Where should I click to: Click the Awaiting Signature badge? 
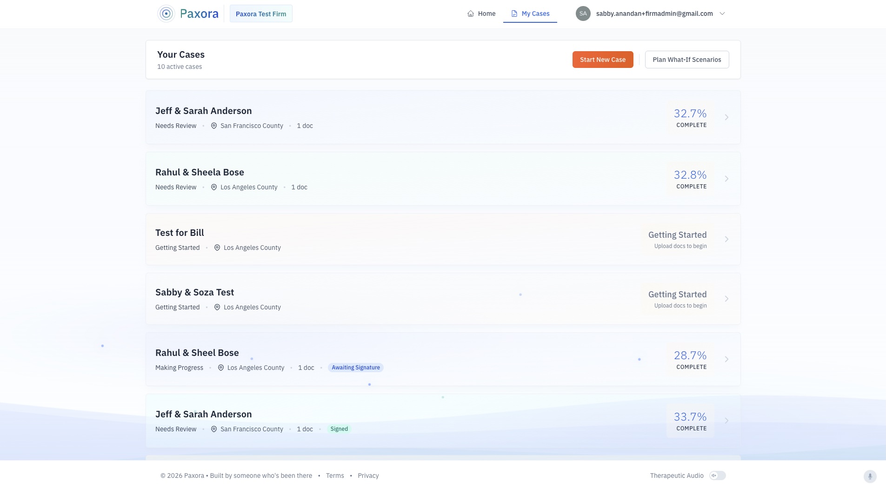click(x=356, y=368)
